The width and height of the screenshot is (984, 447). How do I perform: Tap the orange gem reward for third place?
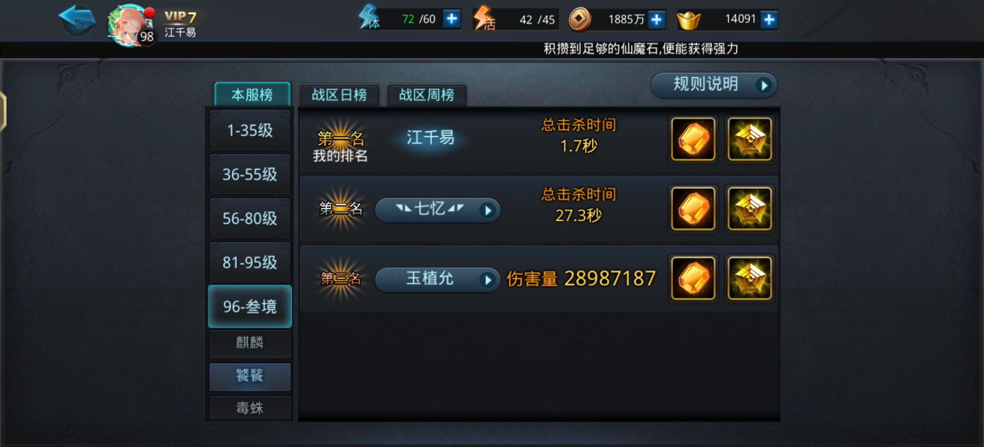(x=693, y=278)
